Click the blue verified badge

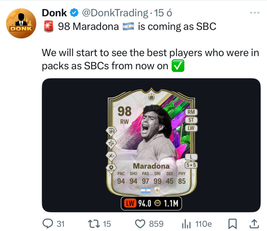(x=74, y=13)
